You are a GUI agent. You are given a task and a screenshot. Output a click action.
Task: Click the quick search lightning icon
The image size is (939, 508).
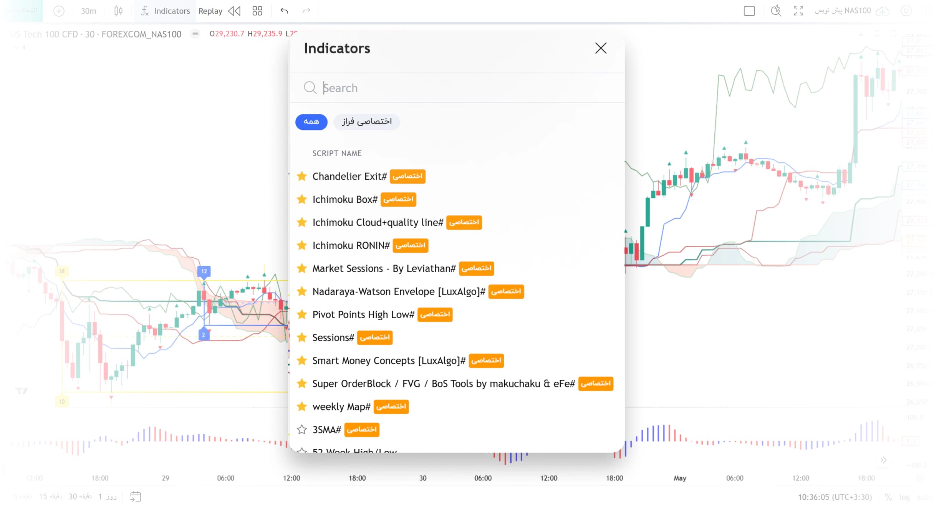776,11
